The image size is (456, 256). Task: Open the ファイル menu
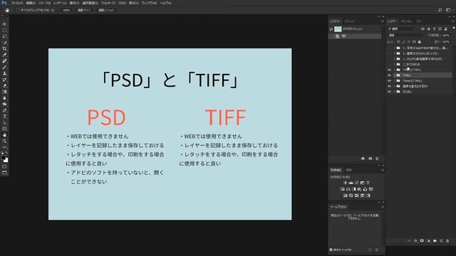[16, 3]
